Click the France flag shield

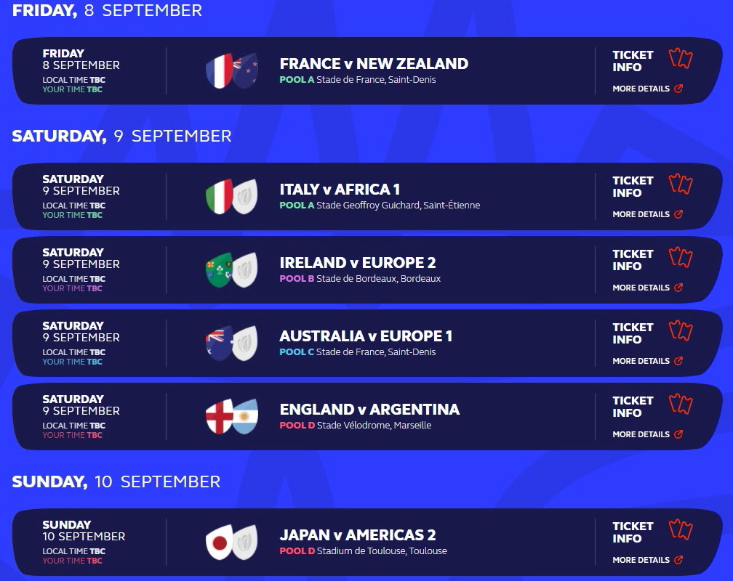tap(220, 71)
